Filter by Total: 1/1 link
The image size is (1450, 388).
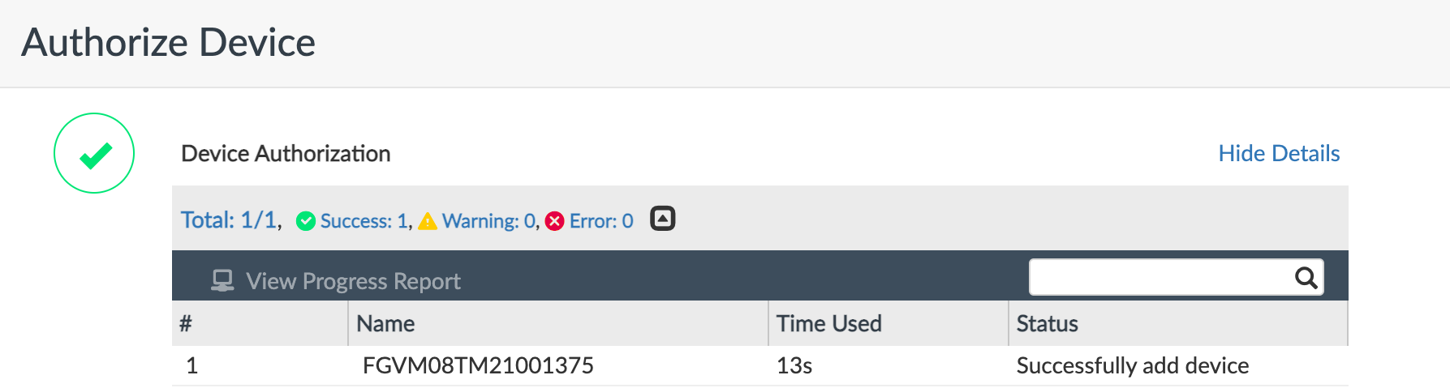point(229,220)
